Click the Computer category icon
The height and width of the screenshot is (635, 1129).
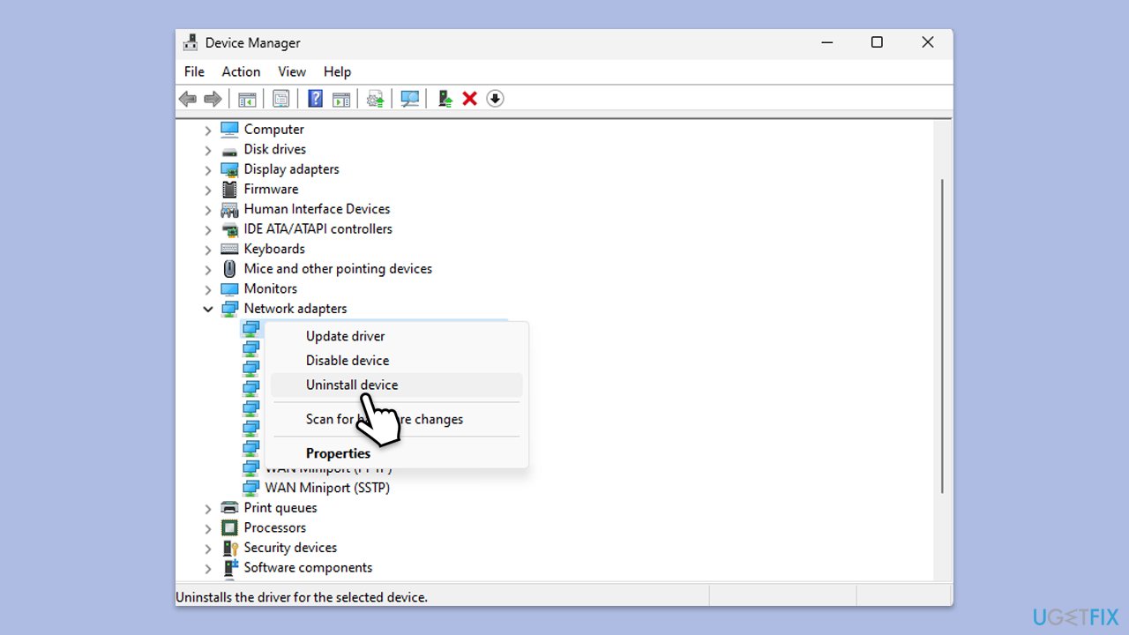229,129
